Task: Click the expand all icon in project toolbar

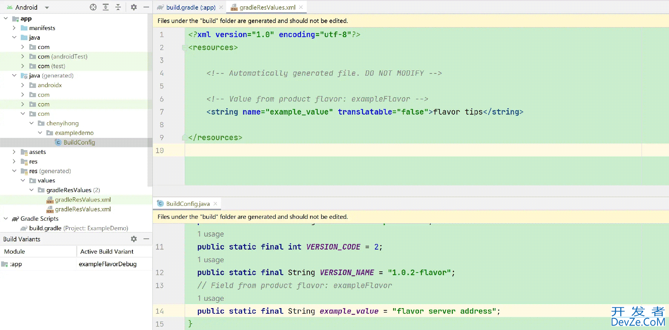Action: [x=106, y=7]
